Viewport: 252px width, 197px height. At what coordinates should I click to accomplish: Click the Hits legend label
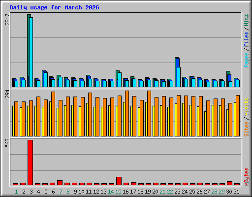point(246,20)
